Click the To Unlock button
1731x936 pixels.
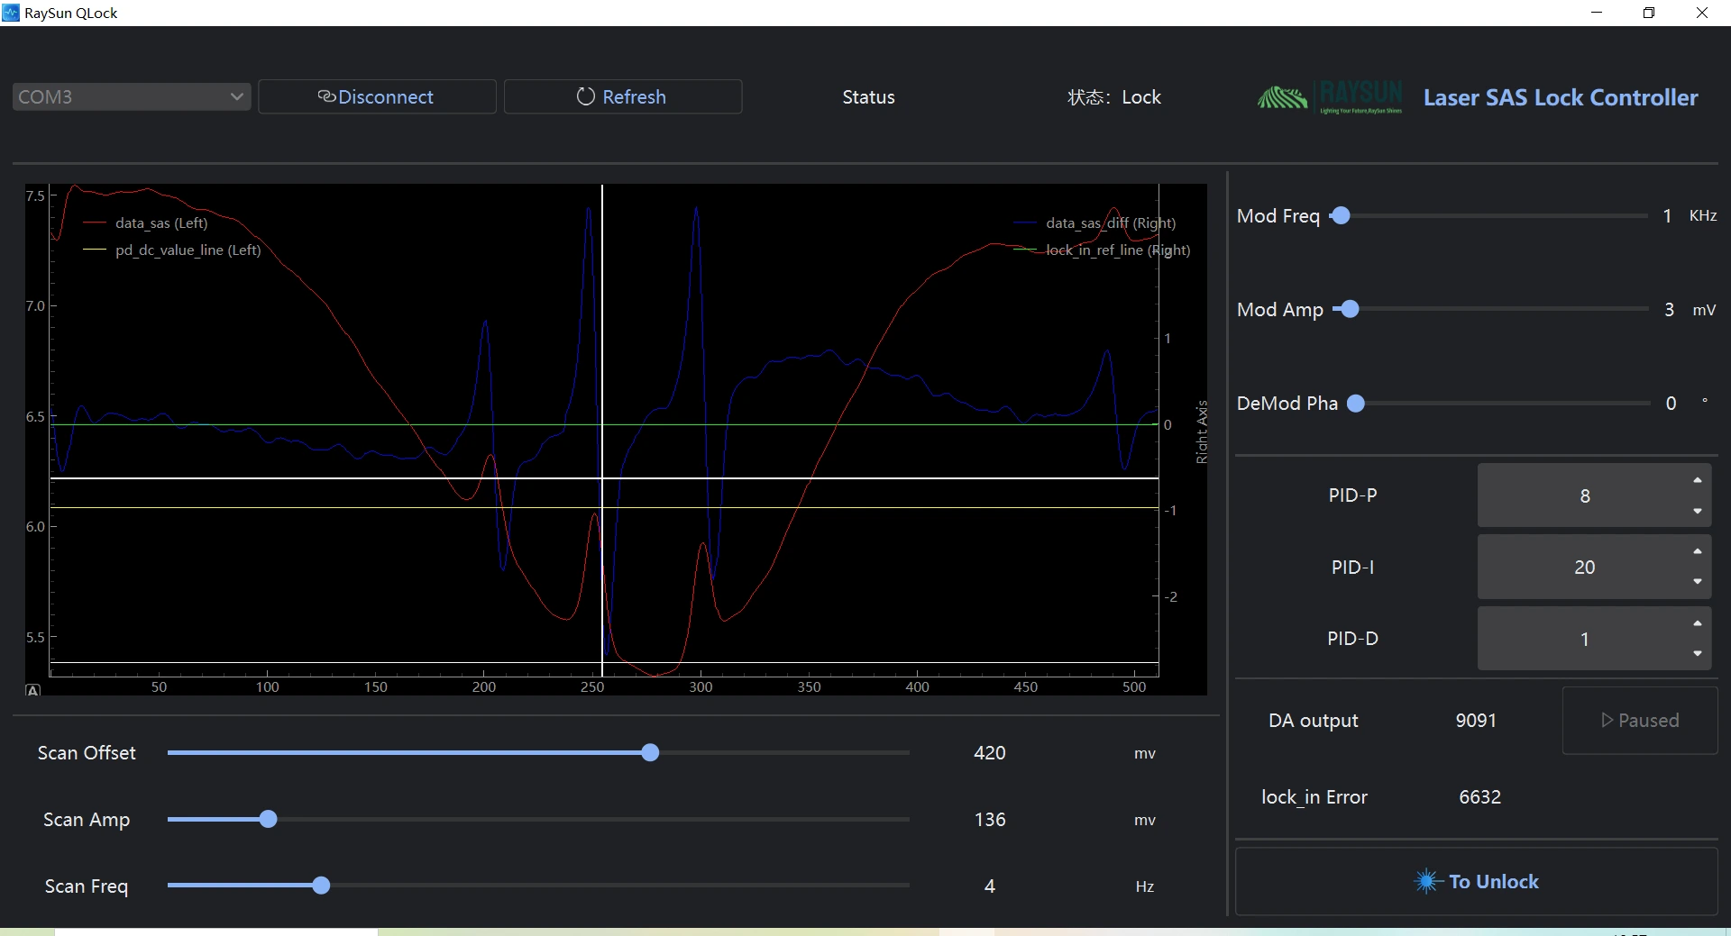(x=1476, y=881)
